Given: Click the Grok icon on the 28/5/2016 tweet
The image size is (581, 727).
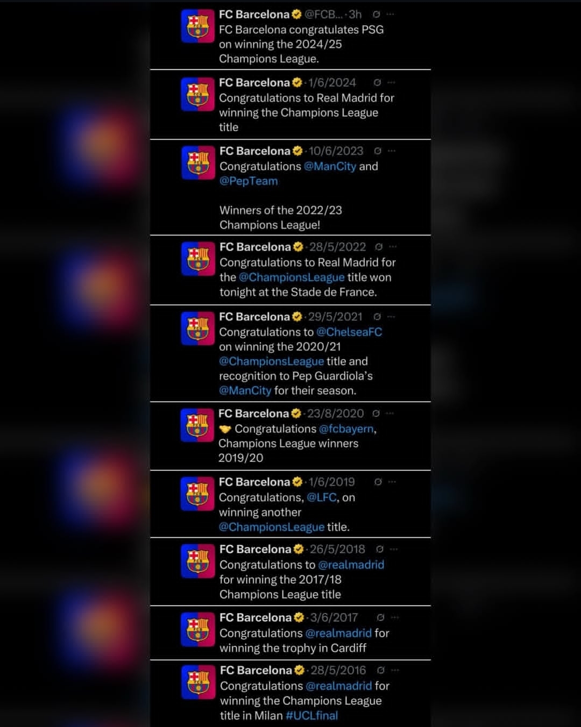Looking at the screenshot, I should point(381,670).
